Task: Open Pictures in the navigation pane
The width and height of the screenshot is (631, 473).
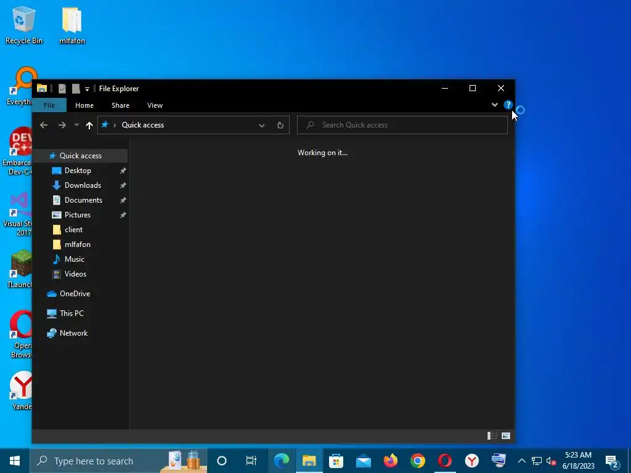Action: tap(77, 215)
